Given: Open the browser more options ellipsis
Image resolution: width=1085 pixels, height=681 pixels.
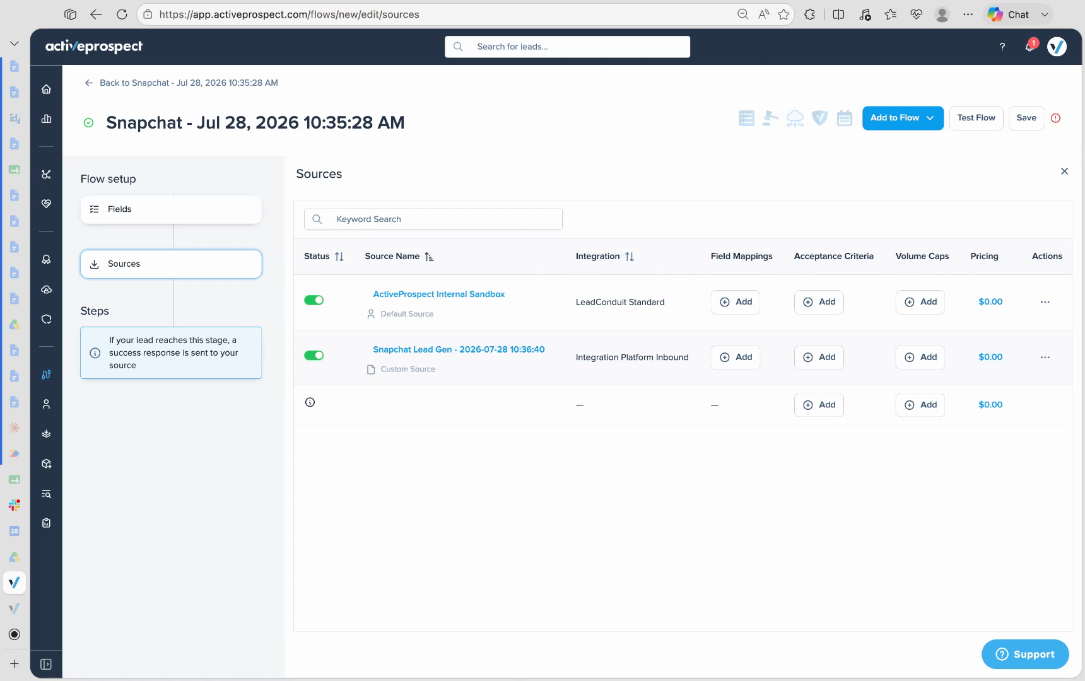Looking at the screenshot, I should (968, 14).
